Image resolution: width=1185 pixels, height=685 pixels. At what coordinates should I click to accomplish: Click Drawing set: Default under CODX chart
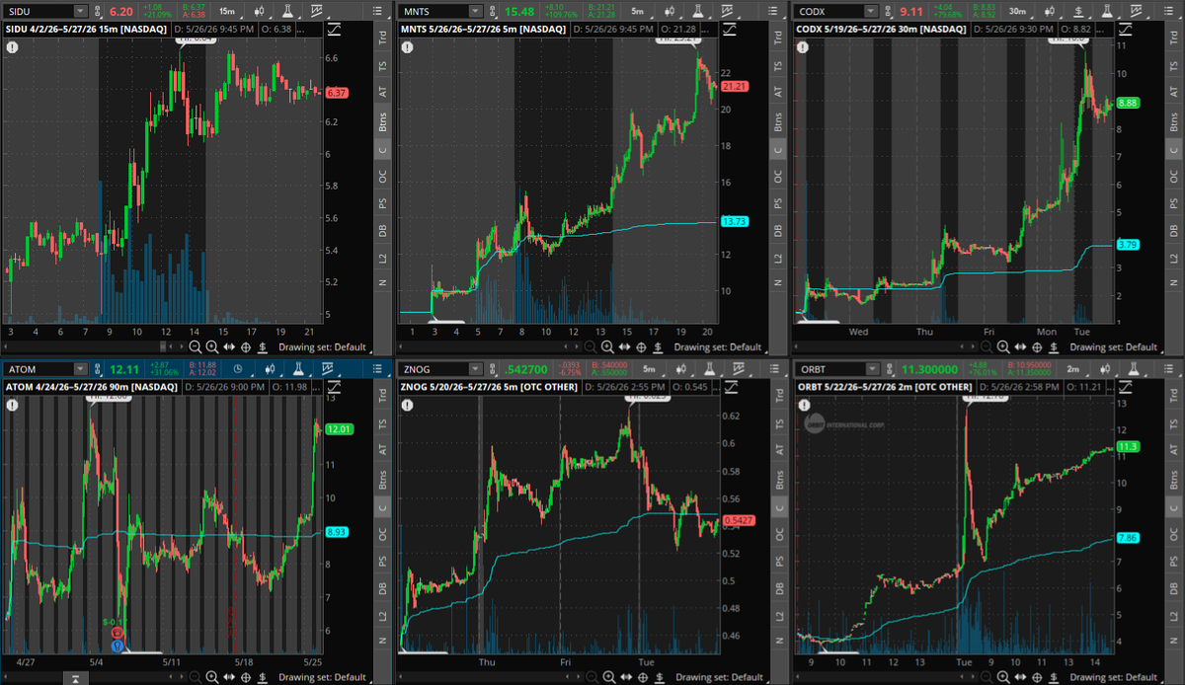(x=1114, y=347)
